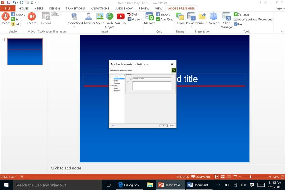285x190 pixels.
Task: Open the Preview dropdown
Action: point(191,27)
